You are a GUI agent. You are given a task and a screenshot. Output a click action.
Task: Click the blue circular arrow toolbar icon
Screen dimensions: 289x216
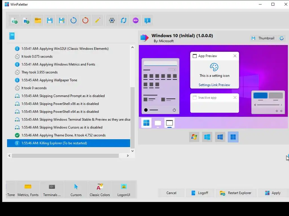click(x=73, y=21)
